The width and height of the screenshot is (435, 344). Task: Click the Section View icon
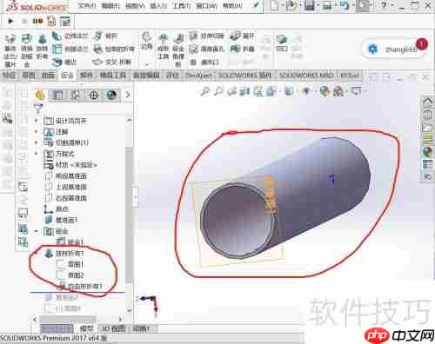click(x=244, y=92)
